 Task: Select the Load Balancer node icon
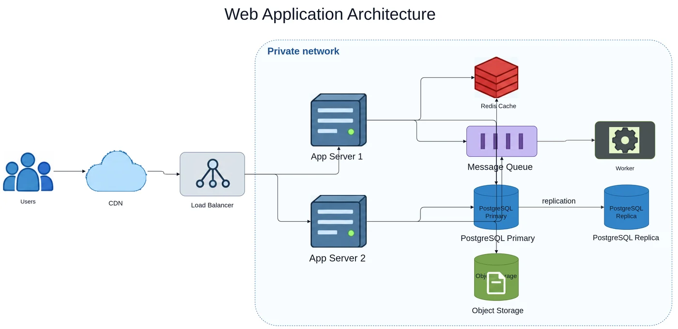tap(212, 174)
